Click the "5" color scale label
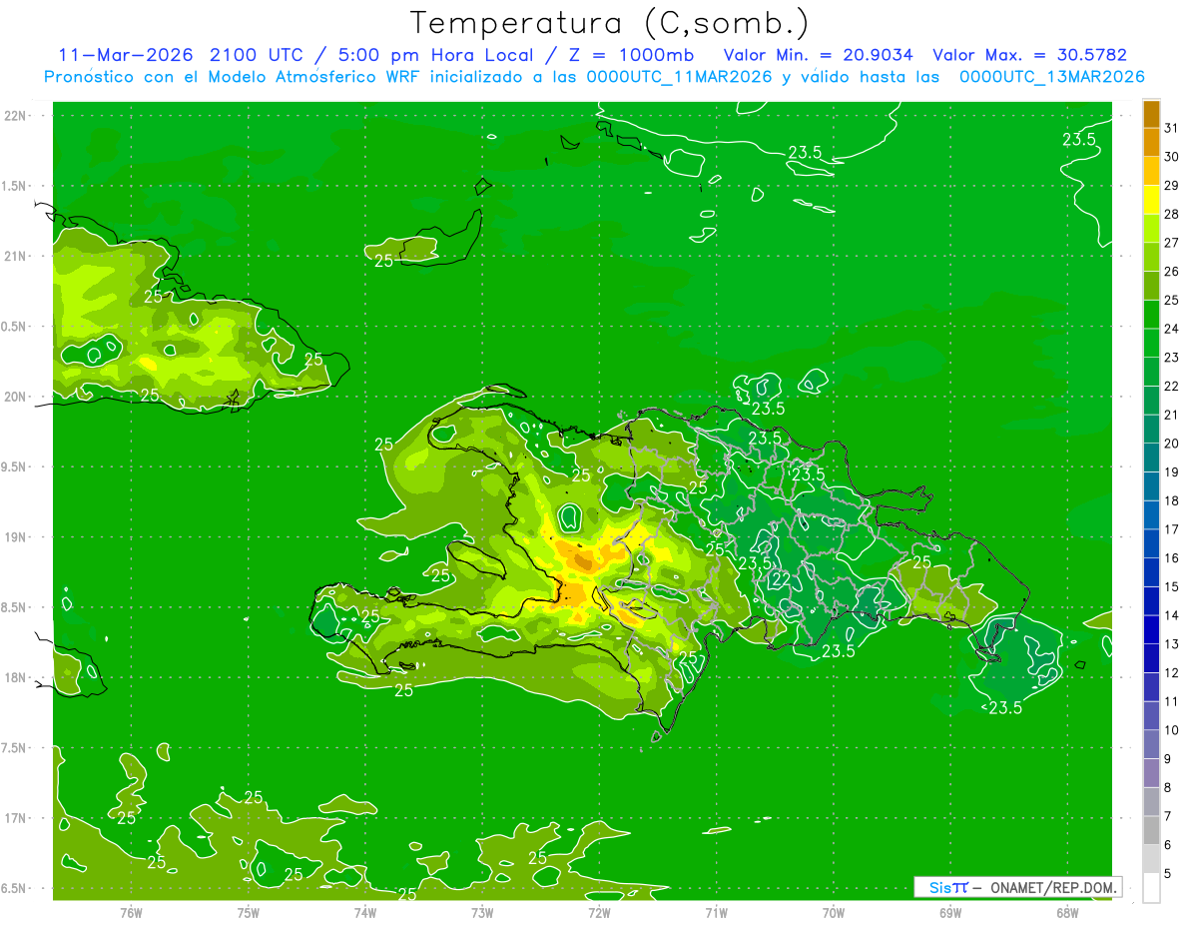 [x=1168, y=874]
